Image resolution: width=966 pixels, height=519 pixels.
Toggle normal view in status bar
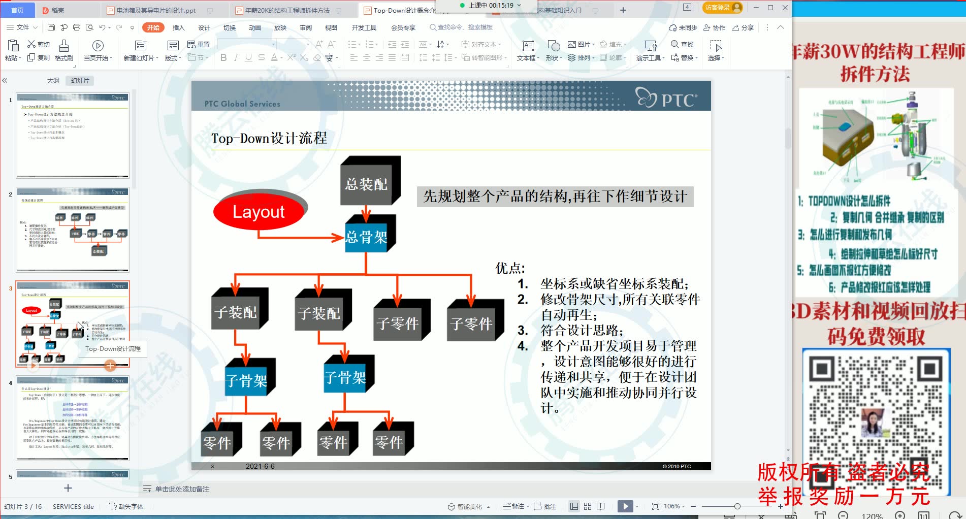click(574, 506)
